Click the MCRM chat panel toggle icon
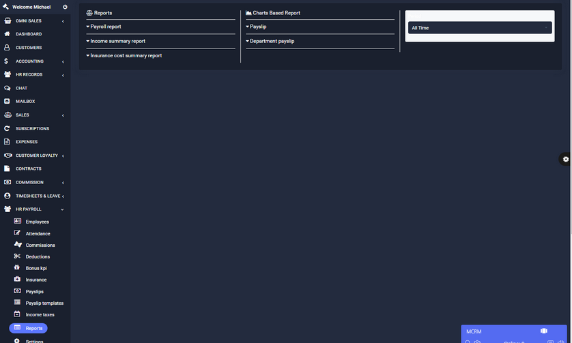This screenshot has height=343, width=572. (544, 331)
